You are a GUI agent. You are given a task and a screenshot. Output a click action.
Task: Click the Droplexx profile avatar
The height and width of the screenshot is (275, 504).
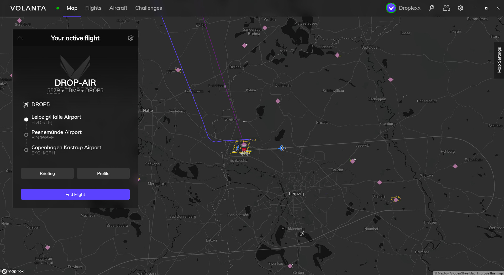(x=391, y=8)
